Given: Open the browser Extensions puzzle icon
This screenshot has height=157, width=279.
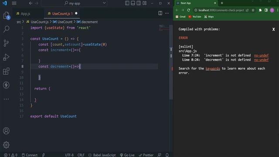Looking at the screenshot, I should [260, 10].
